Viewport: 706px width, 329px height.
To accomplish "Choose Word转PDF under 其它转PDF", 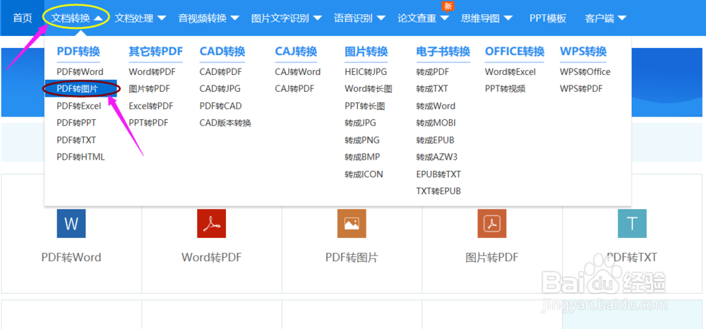I will click(x=152, y=71).
